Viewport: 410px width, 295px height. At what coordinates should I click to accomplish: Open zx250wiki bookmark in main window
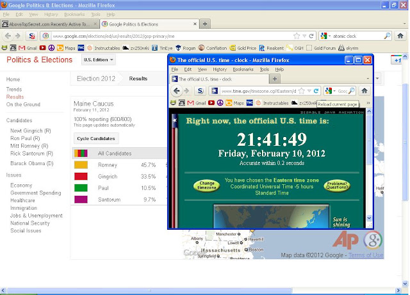136,48
